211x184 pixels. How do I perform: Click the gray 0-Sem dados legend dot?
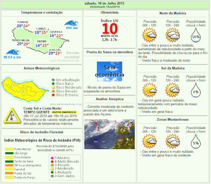[52, 176]
